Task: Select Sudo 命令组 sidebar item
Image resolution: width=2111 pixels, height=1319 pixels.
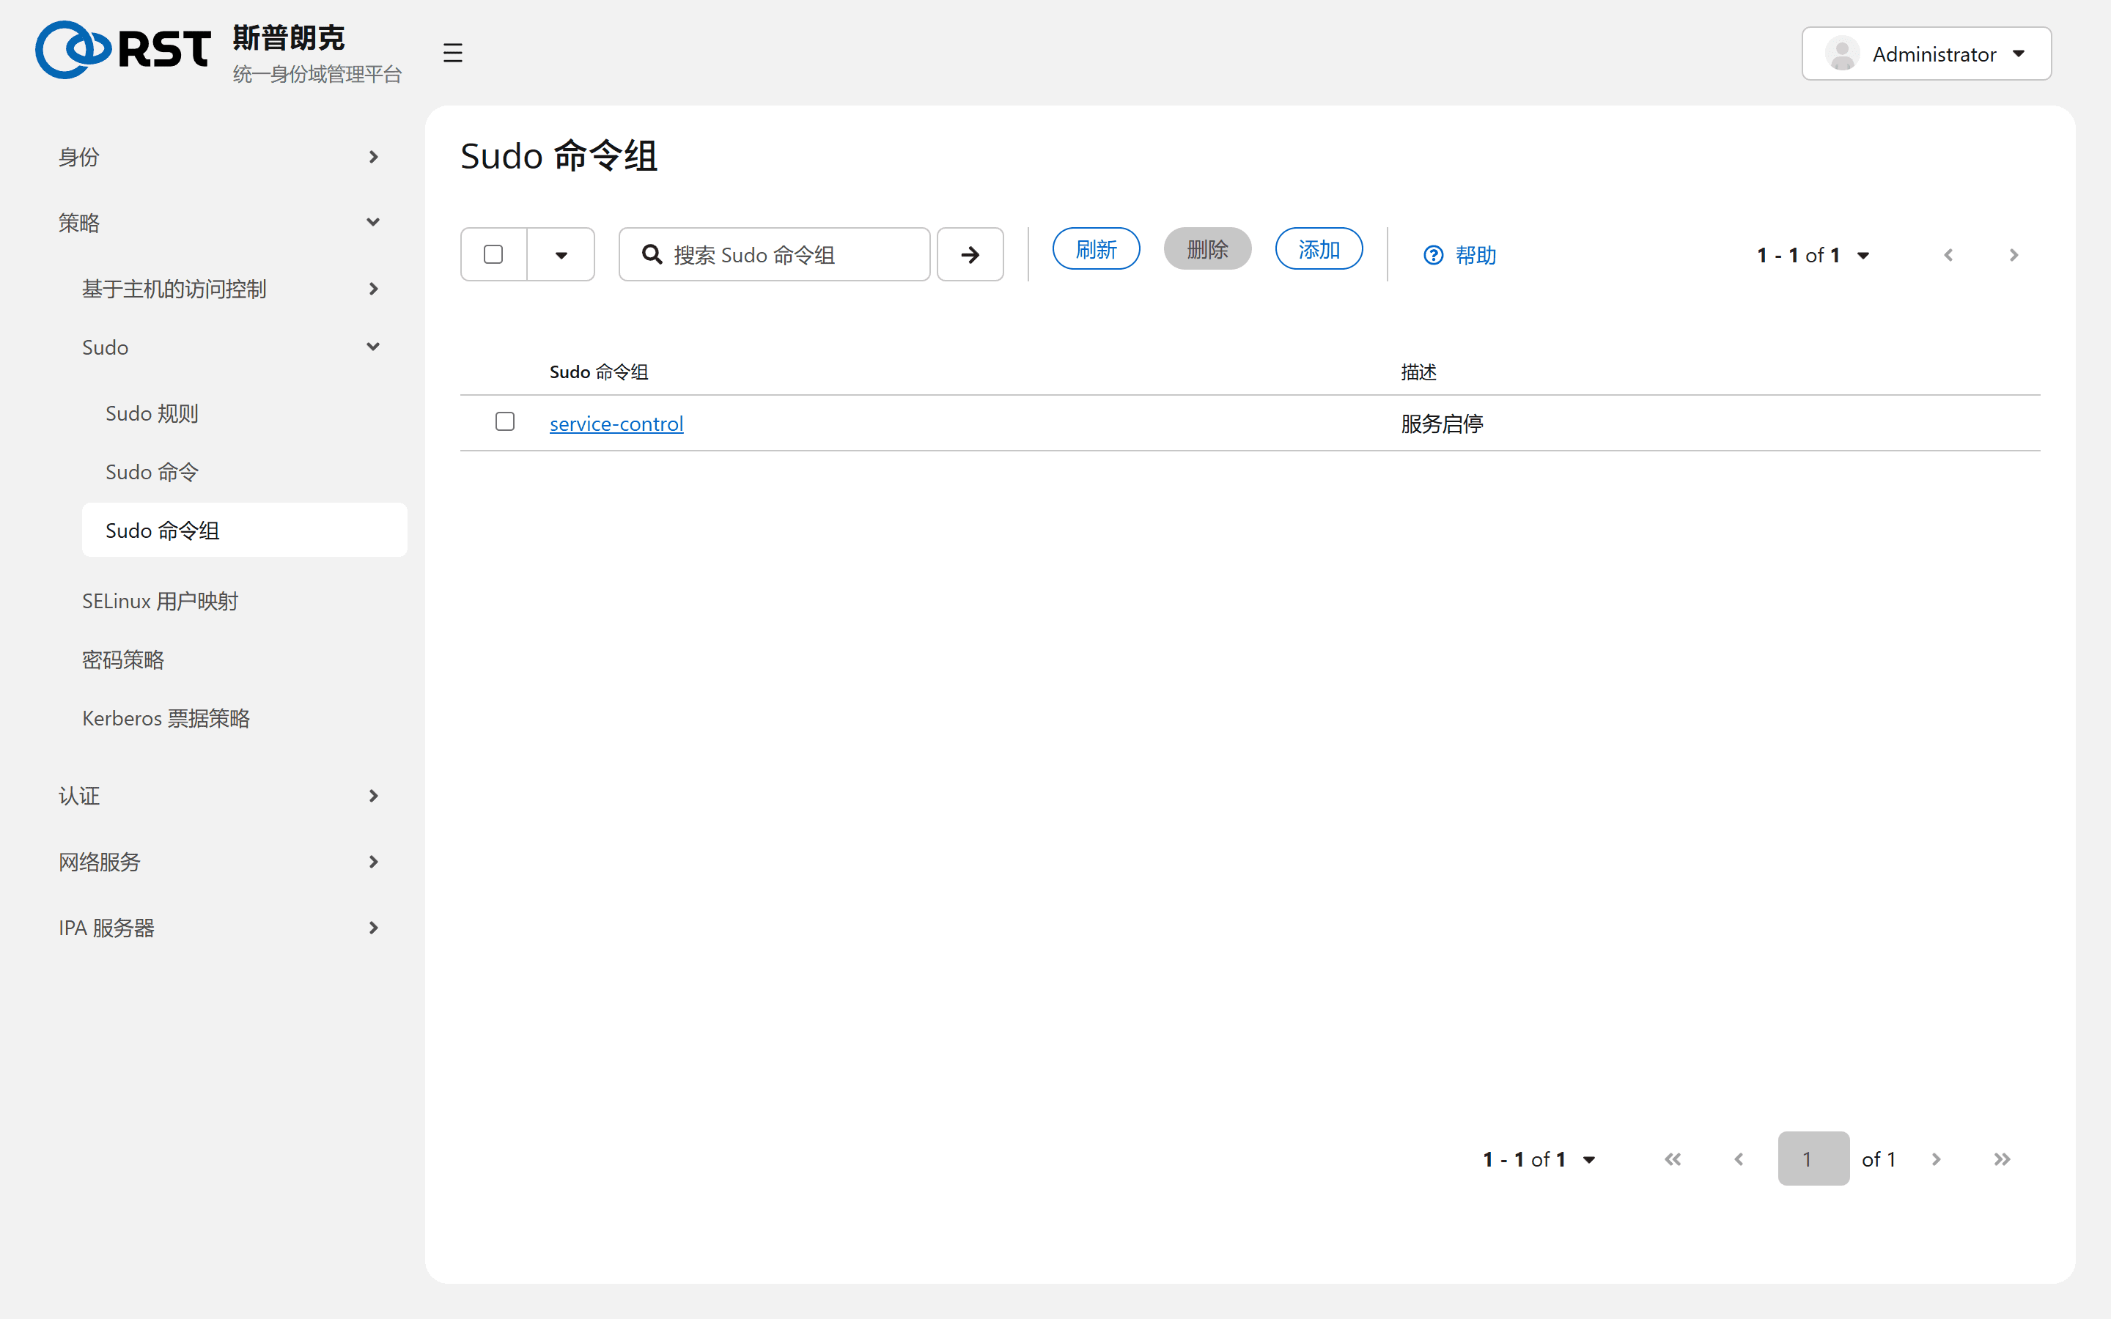Action: tap(244, 530)
